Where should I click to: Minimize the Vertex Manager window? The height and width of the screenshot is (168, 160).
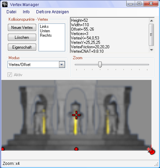[131, 4]
